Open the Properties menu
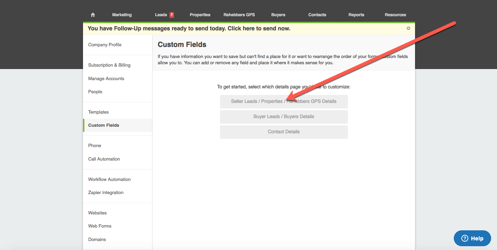This screenshot has width=497, height=250. click(x=200, y=15)
